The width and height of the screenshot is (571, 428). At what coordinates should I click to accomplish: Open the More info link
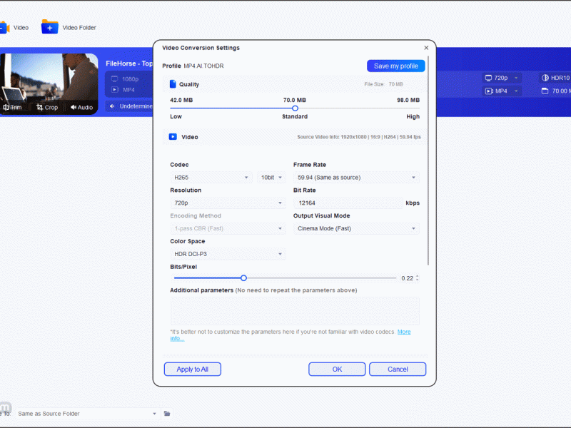(404, 332)
